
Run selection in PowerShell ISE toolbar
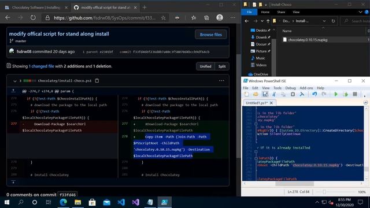[345, 94]
